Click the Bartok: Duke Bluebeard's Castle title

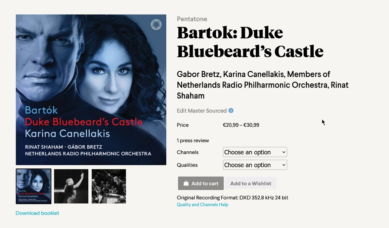(x=250, y=42)
